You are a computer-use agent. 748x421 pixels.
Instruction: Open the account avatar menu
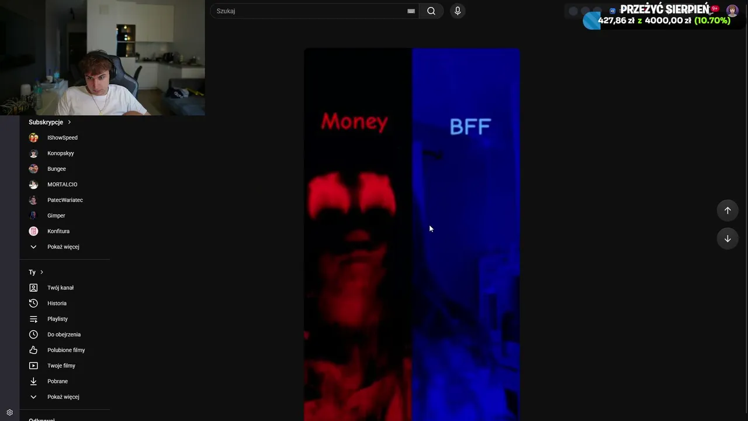(x=732, y=11)
